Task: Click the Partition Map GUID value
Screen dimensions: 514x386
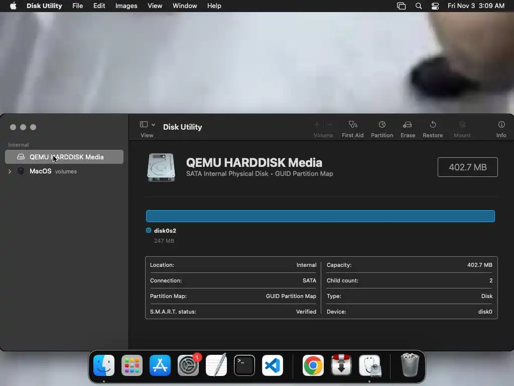Action: pos(291,296)
